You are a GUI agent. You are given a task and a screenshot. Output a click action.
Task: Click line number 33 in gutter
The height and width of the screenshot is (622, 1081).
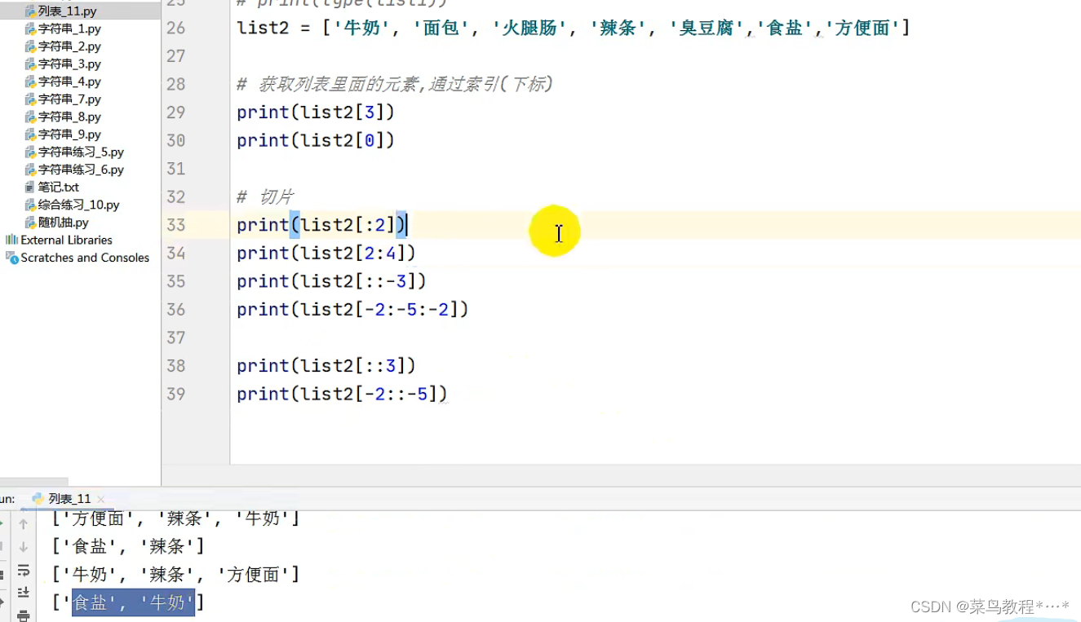pyautogui.click(x=175, y=225)
